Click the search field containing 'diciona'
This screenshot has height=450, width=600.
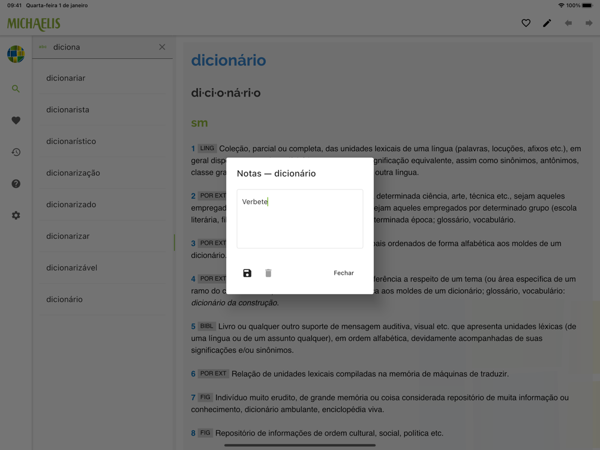103,47
